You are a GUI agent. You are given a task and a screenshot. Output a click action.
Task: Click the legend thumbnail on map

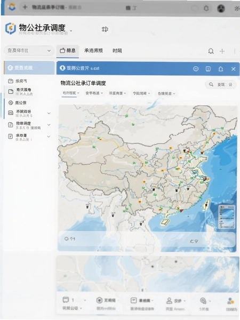pos(227,217)
